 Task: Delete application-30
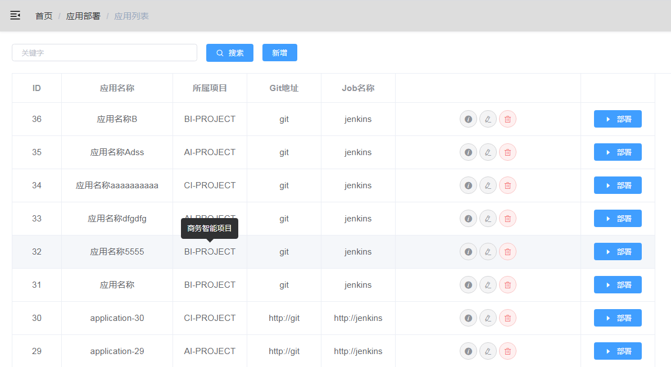(x=507, y=318)
